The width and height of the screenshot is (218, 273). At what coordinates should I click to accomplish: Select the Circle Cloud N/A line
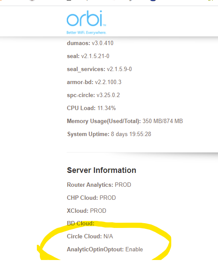tap(90, 237)
